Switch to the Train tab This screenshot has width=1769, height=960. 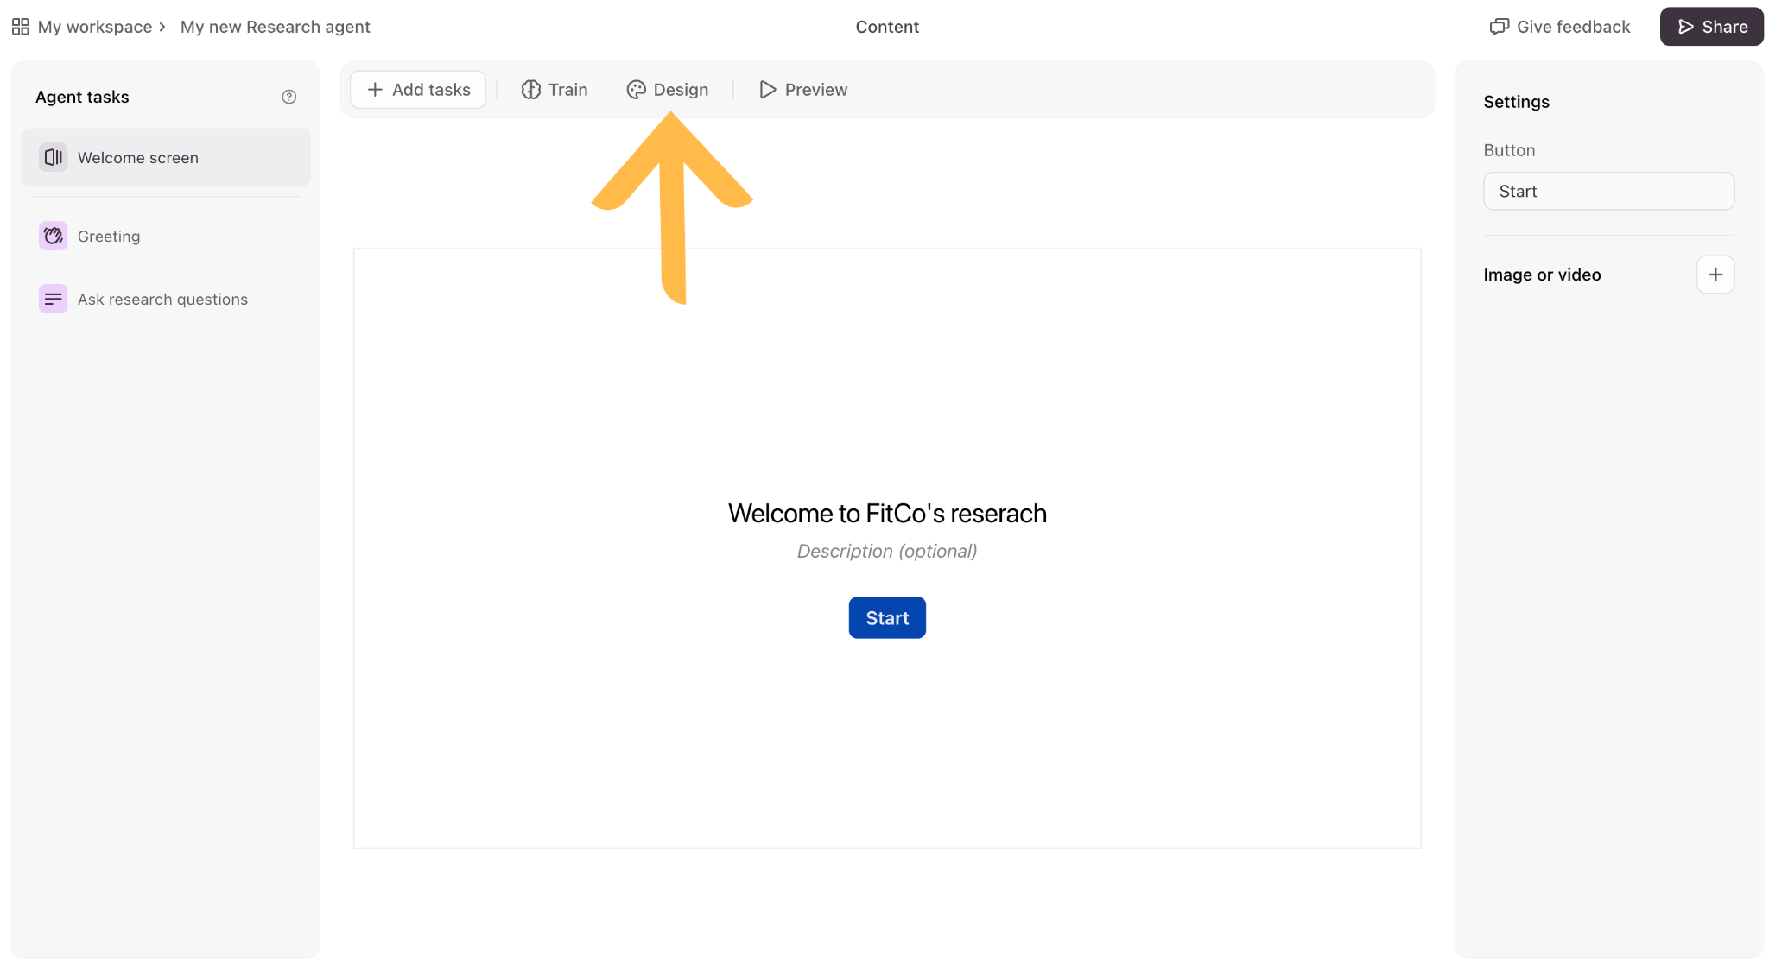(x=555, y=90)
